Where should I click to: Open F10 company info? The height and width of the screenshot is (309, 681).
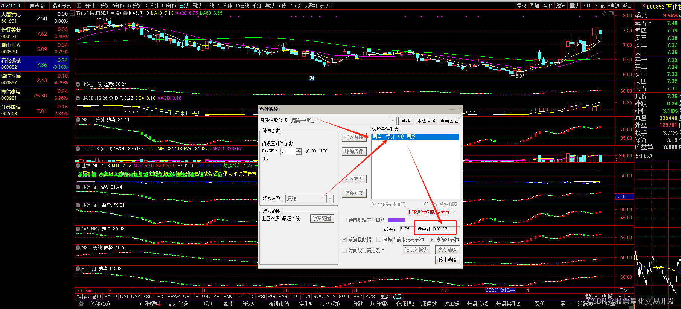pos(587,6)
